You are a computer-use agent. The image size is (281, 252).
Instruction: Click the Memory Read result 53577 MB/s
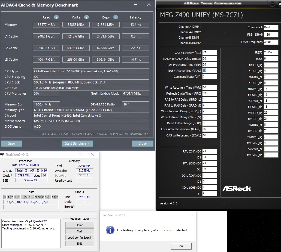[46, 25]
